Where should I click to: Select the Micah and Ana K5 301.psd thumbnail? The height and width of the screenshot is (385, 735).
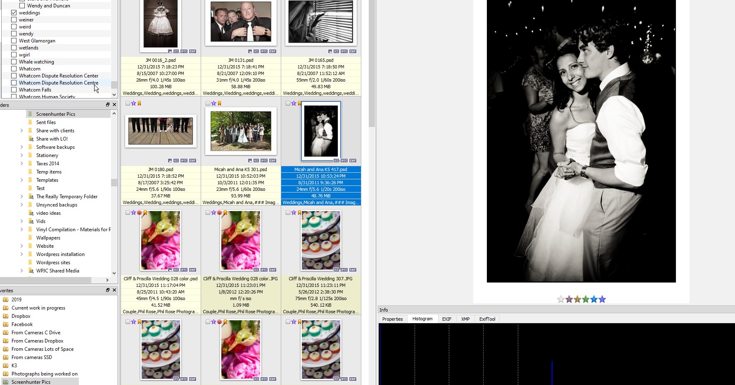click(x=241, y=131)
